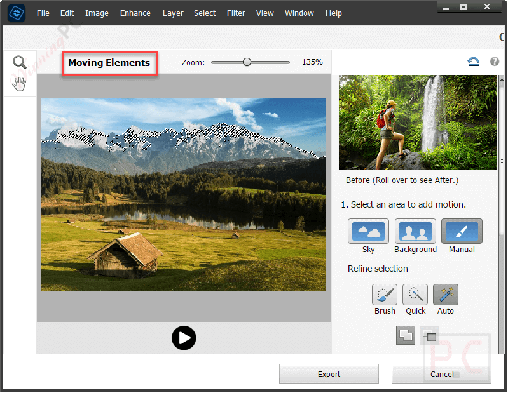This screenshot has width=508, height=393.
Task: Click the reset undo arrow icon
Action: point(473,62)
